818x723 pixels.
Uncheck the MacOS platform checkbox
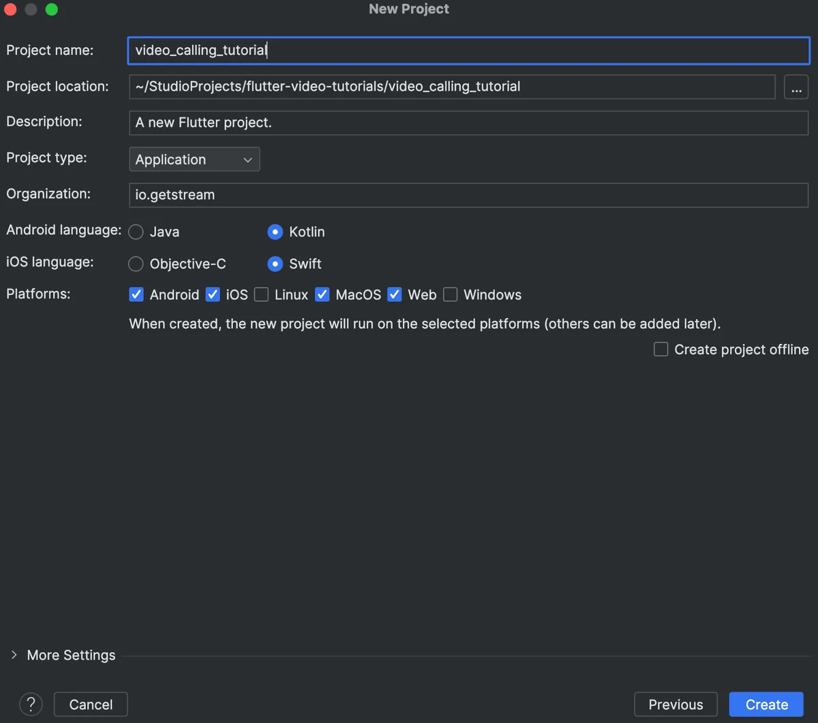(x=322, y=294)
